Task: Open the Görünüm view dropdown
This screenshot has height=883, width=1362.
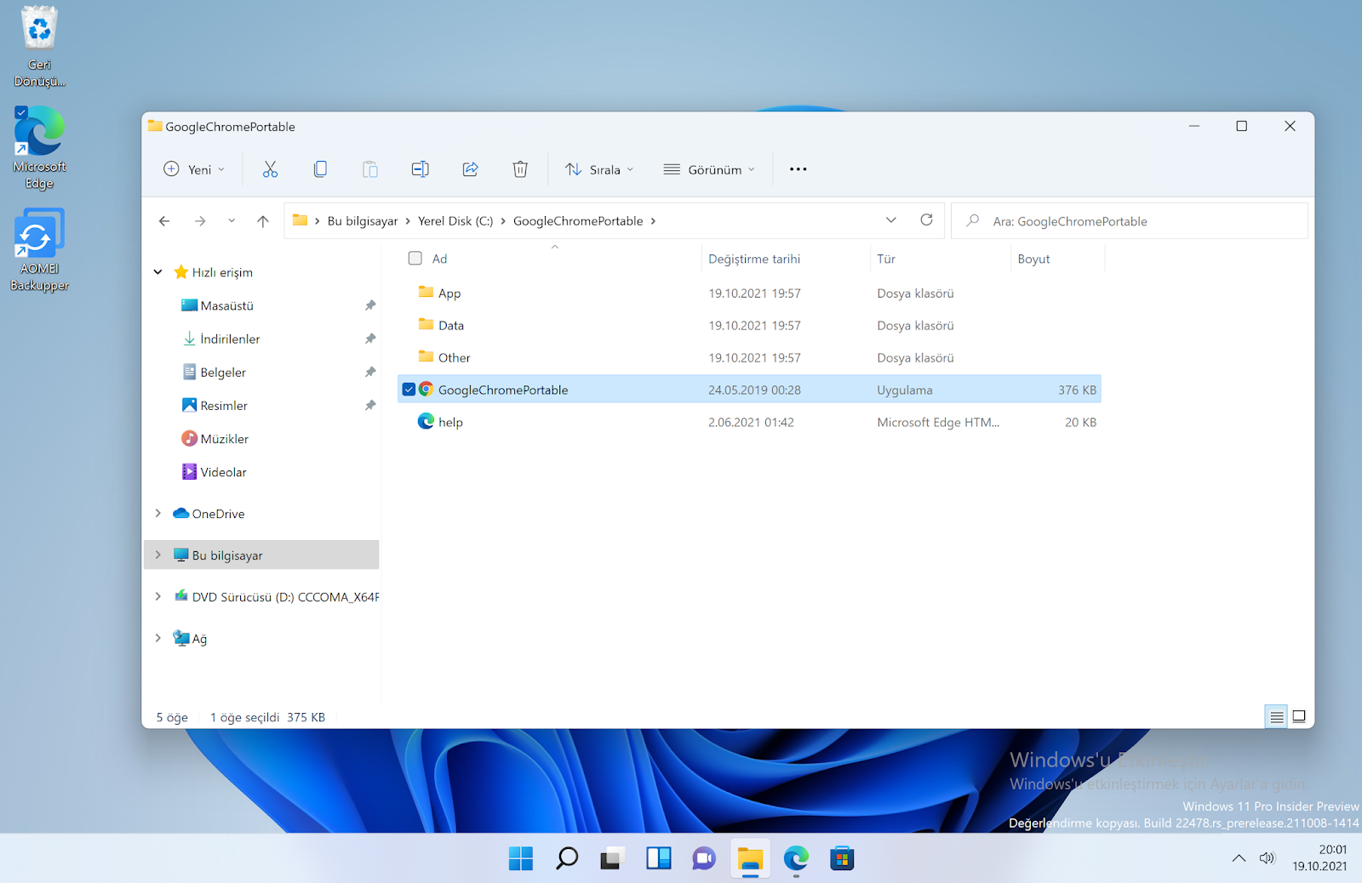Action: 709,169
